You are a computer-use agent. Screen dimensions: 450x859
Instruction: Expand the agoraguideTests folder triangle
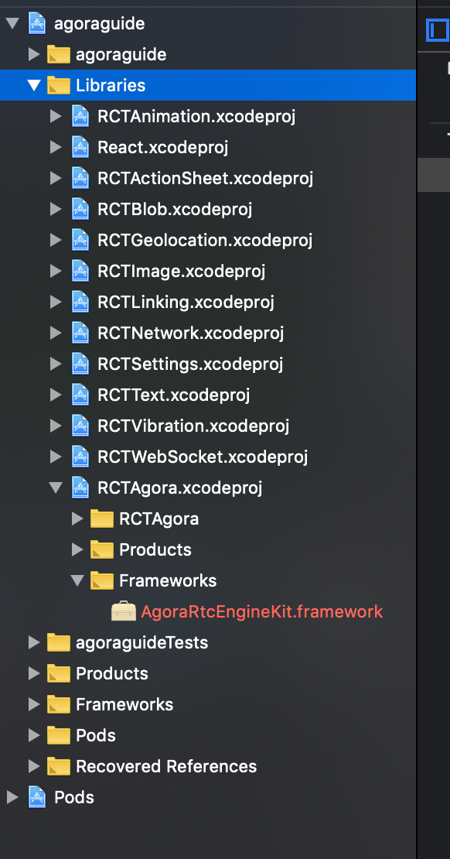click(x=34, y=642)
